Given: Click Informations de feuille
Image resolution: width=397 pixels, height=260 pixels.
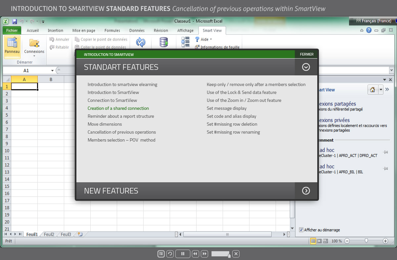Looking at the screenshot, I should coord(217,47).
